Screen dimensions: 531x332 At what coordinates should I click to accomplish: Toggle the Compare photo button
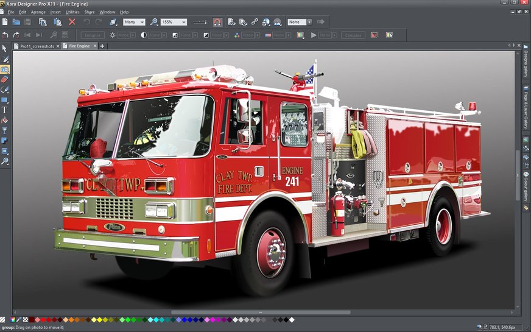[x=353, y=35]
